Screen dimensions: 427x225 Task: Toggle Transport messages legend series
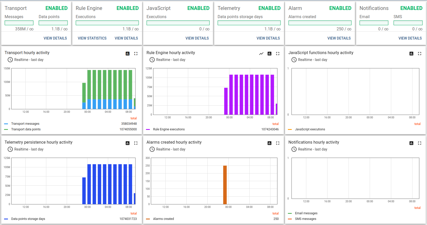click(x=25, y=124)
